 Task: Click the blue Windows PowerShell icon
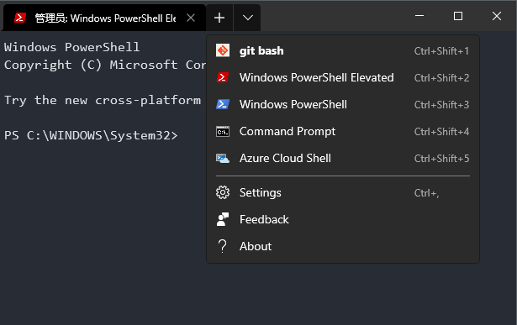223,104
